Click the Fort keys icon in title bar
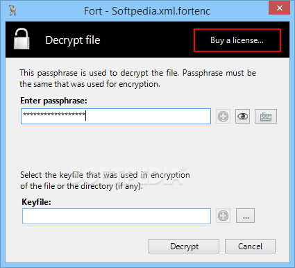 point(12,10)
